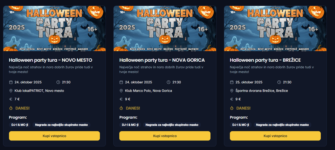Select the group mask prize tag on Brežice card
This screenshot has width=335, height=150.
[282, 125]
